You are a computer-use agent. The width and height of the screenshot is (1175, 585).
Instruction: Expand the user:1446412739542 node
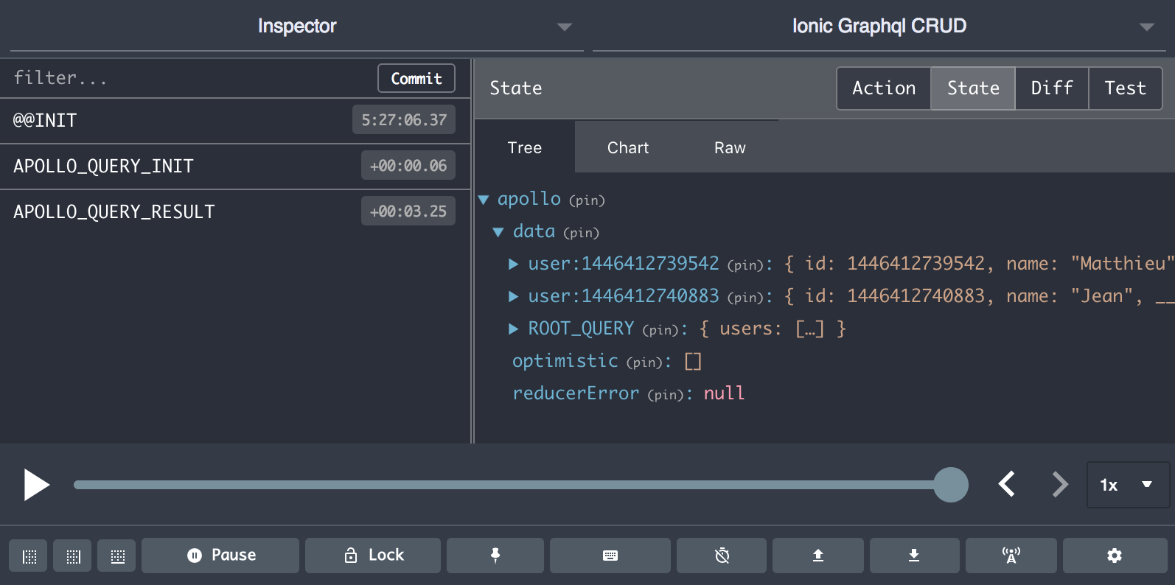[x=514, y=265]
